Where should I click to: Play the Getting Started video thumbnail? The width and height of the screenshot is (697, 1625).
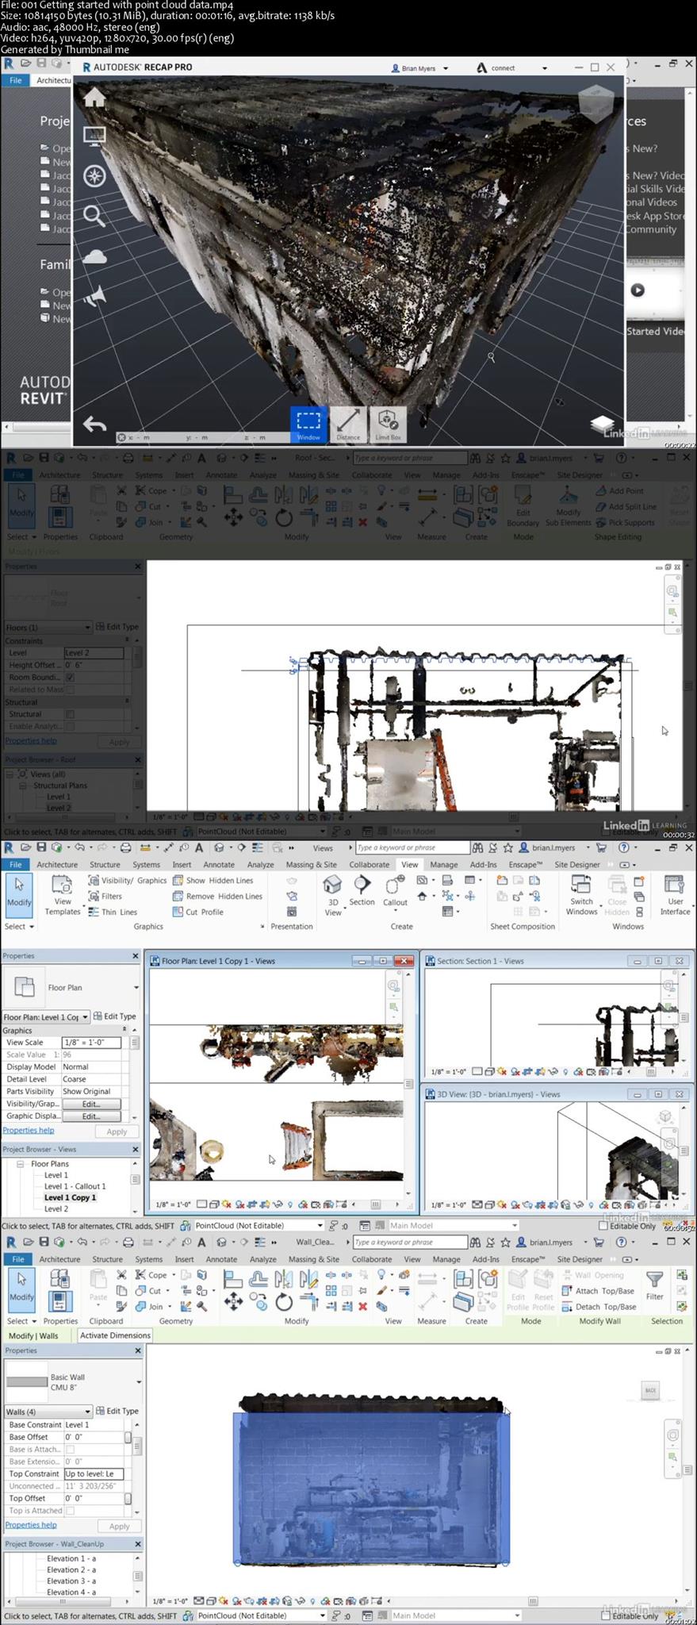click(638, 290)
